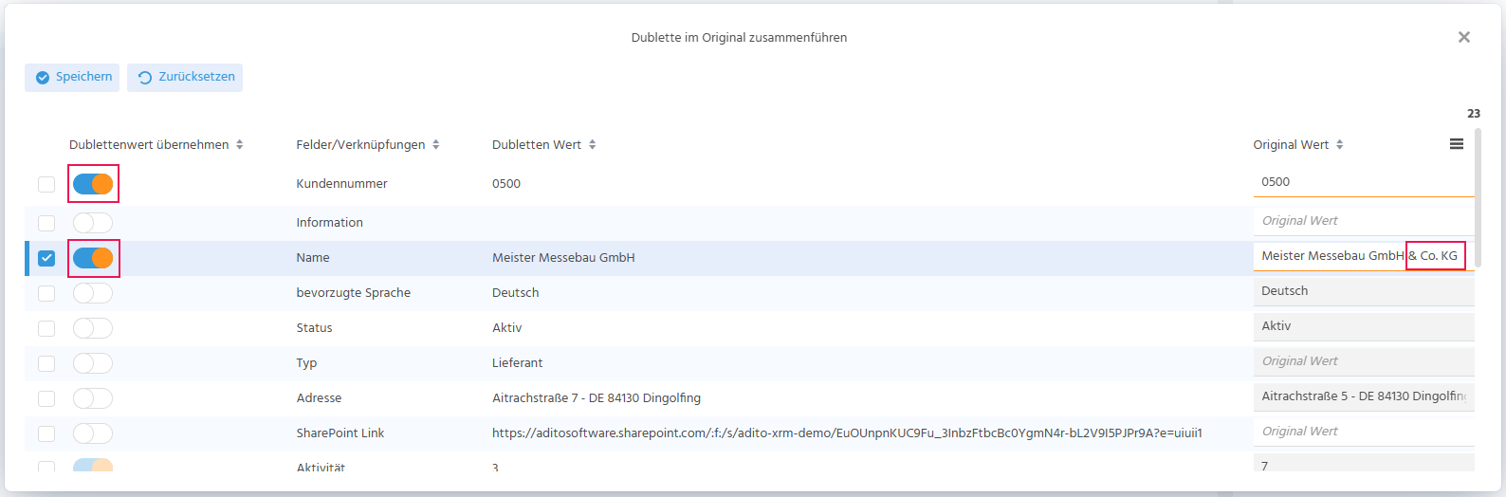Check the Typ row checkbox

click(46, 363)
